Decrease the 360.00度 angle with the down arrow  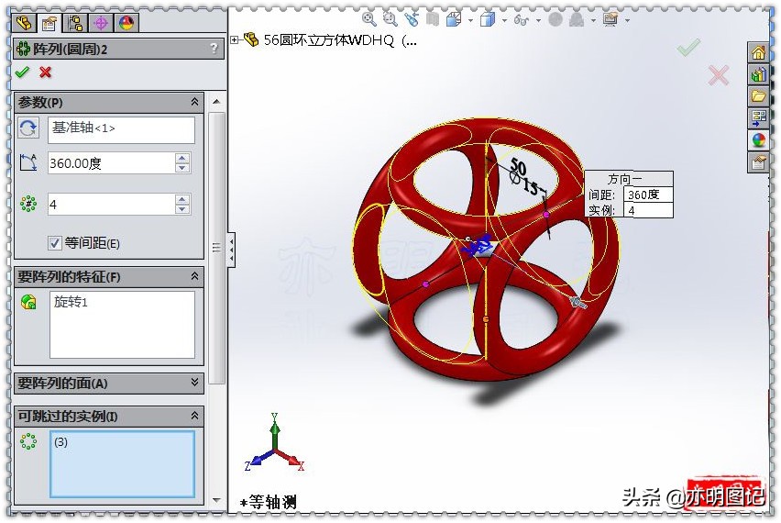coord(182,168)
